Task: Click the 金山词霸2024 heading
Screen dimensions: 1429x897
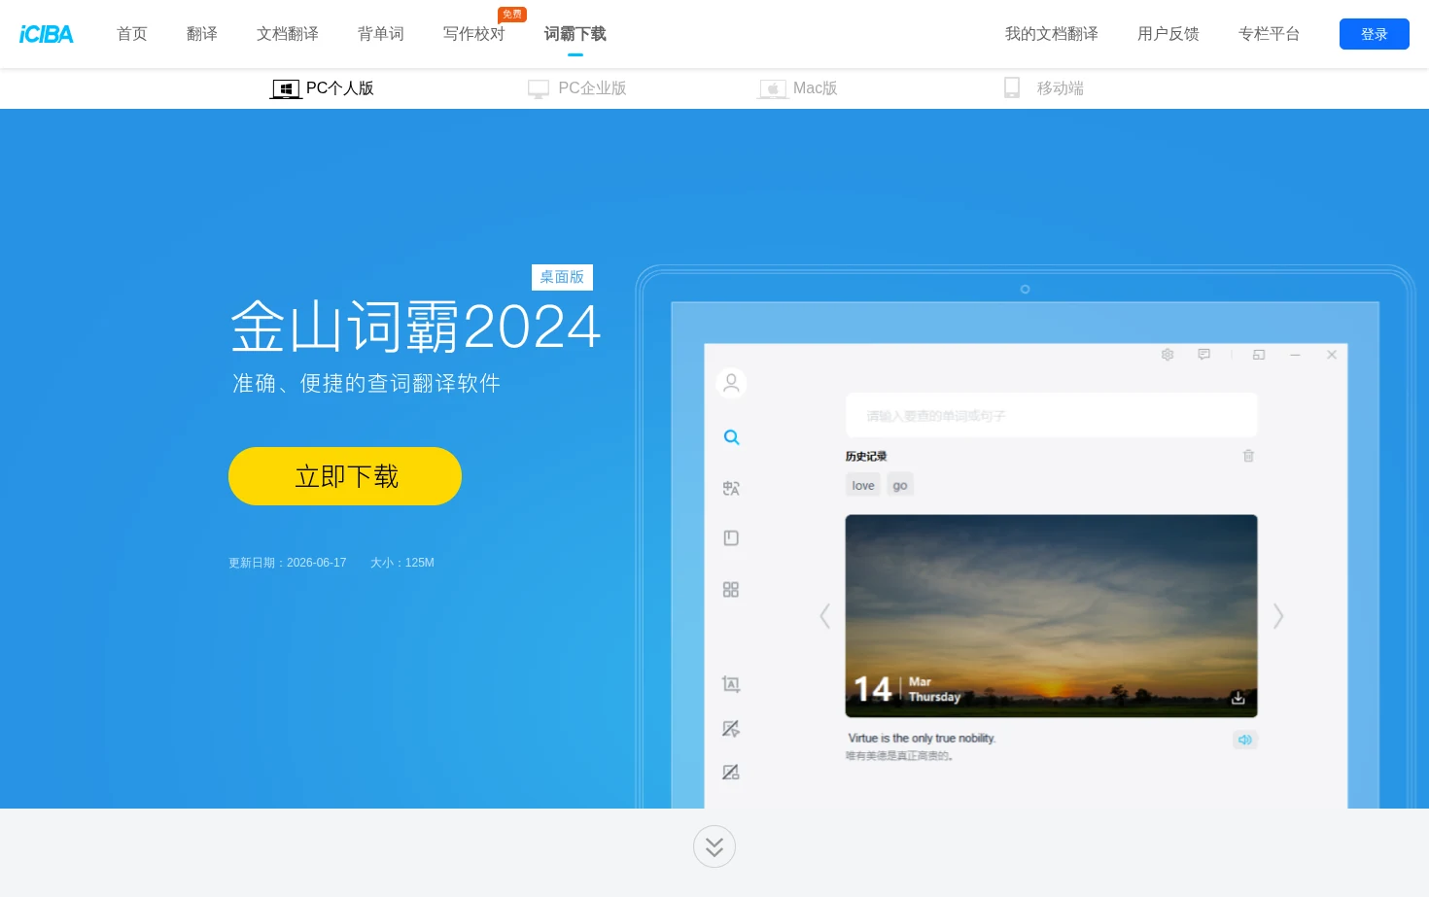Action: (x=416, y=327)
